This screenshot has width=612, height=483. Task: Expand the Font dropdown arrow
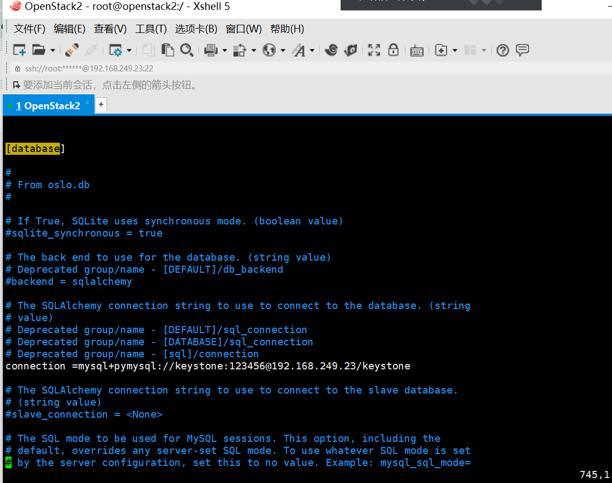click(x=312, y=50)
